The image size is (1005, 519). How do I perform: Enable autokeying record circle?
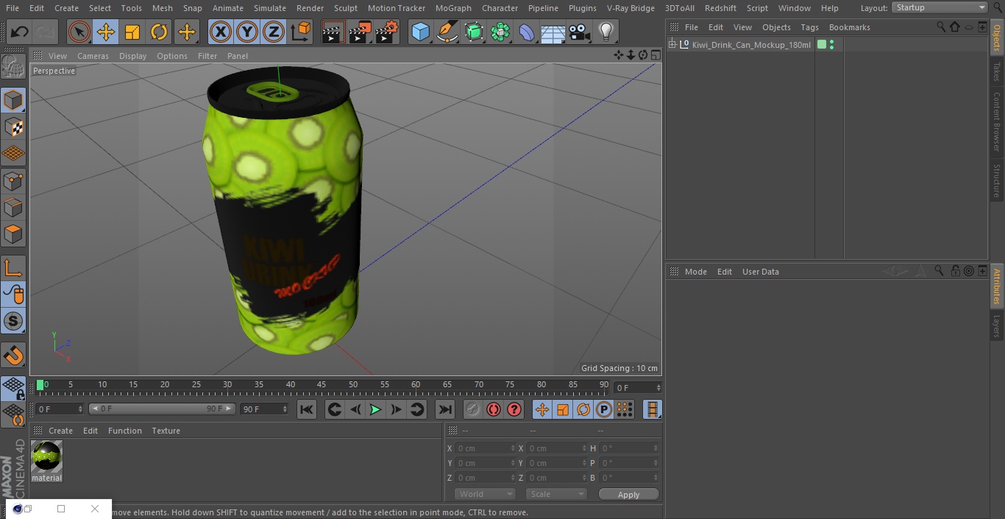coord(494,409)
